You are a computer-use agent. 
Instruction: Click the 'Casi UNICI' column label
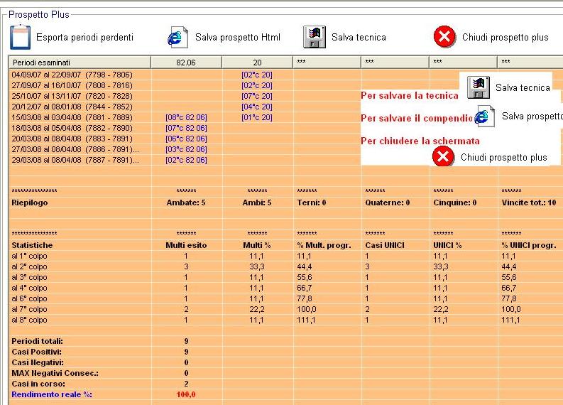click(x=385, y=245)
